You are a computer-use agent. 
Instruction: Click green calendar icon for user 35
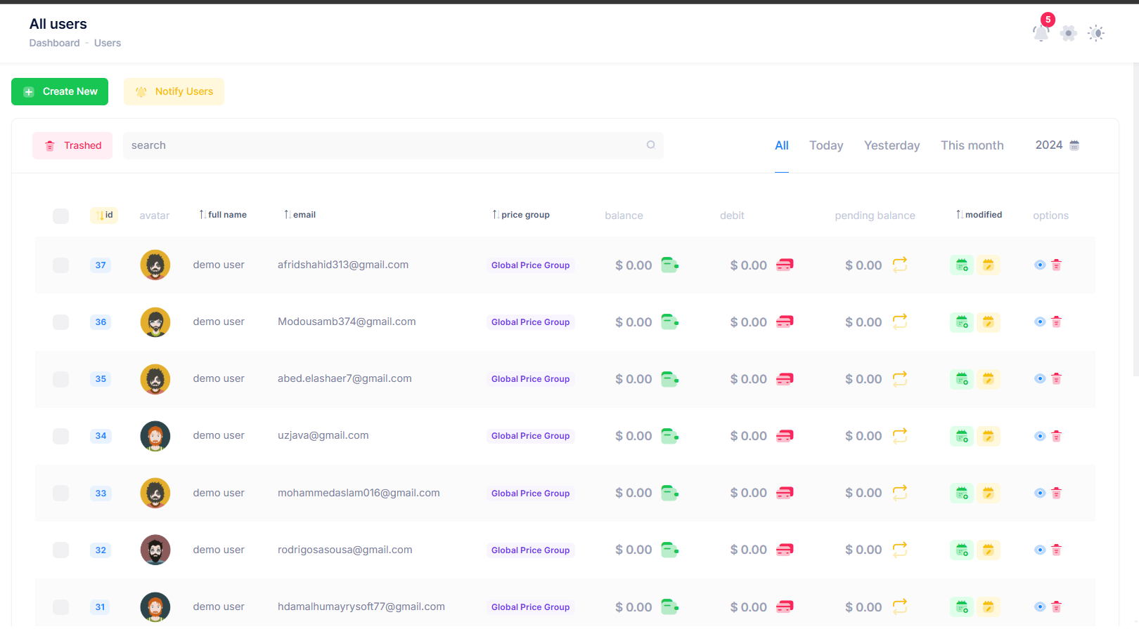coord(962,379)
